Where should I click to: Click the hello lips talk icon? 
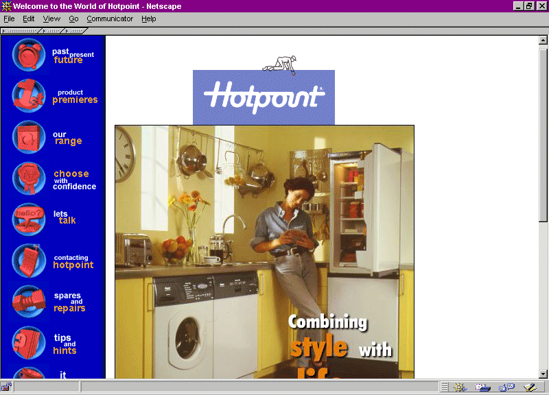point(29,219)
